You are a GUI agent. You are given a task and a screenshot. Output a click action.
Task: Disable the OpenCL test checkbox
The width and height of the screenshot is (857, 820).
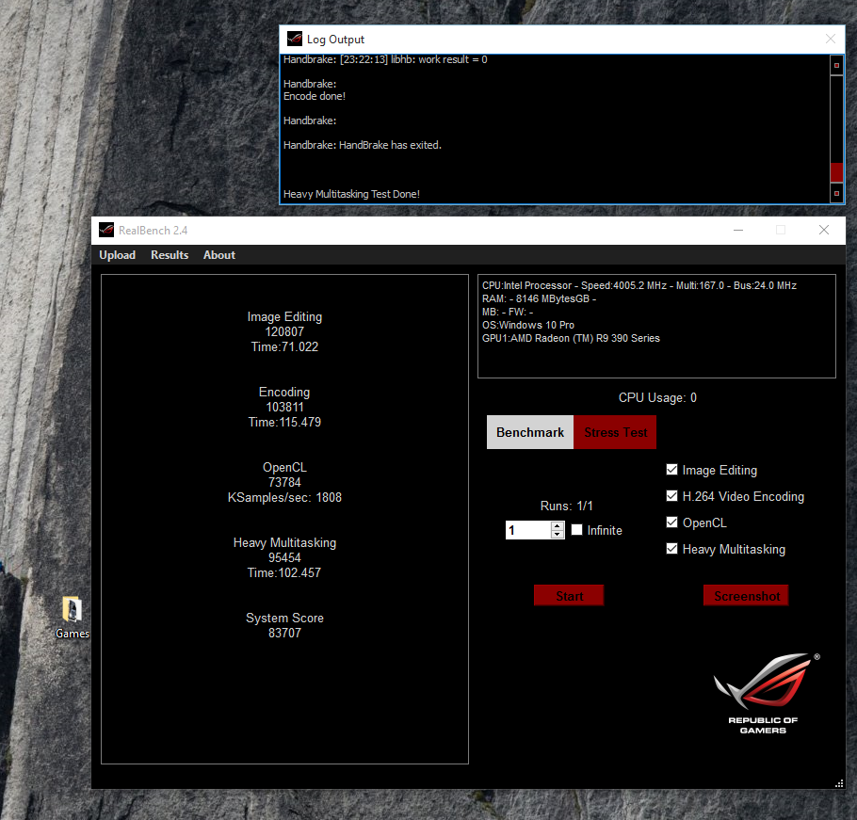(x=671, y=522)
